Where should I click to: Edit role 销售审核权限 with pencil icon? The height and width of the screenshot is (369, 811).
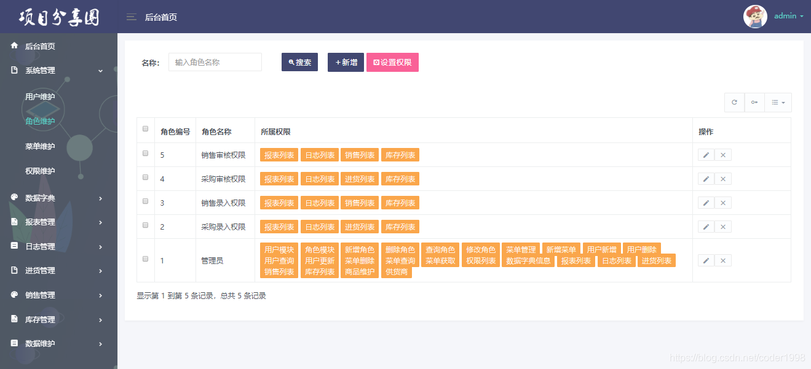coord(706,155)
